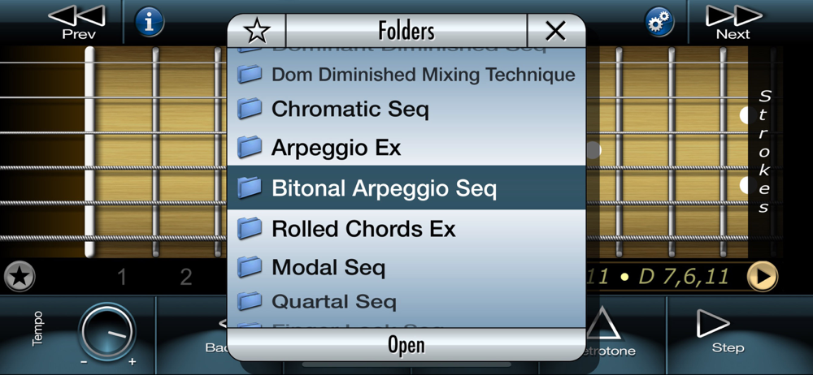Select the Rolled Chords Ex folder
813x375 pixels.
[406, 228]
